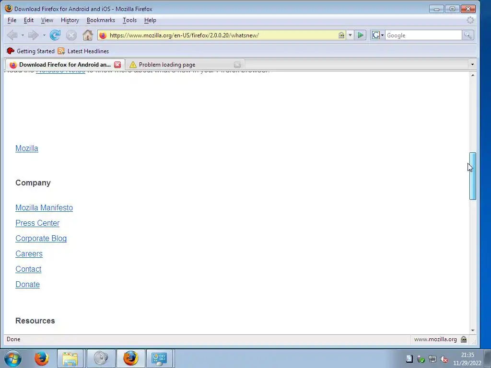Open back history dropdown arrow
This screenshot has width=491, height=368.
point(23,35)
